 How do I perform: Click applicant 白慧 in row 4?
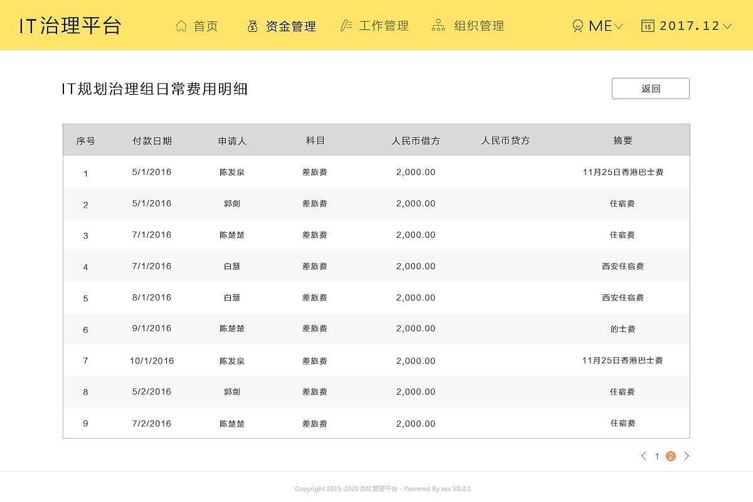click(x=232, y=266)
